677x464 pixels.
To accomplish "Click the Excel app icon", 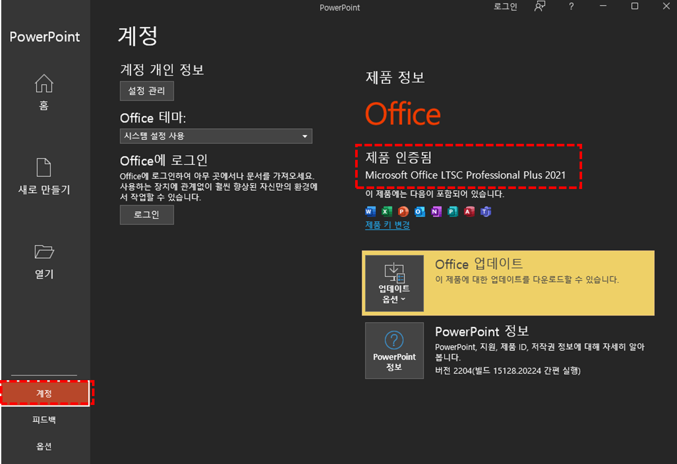I will click(x=387, y=211).
